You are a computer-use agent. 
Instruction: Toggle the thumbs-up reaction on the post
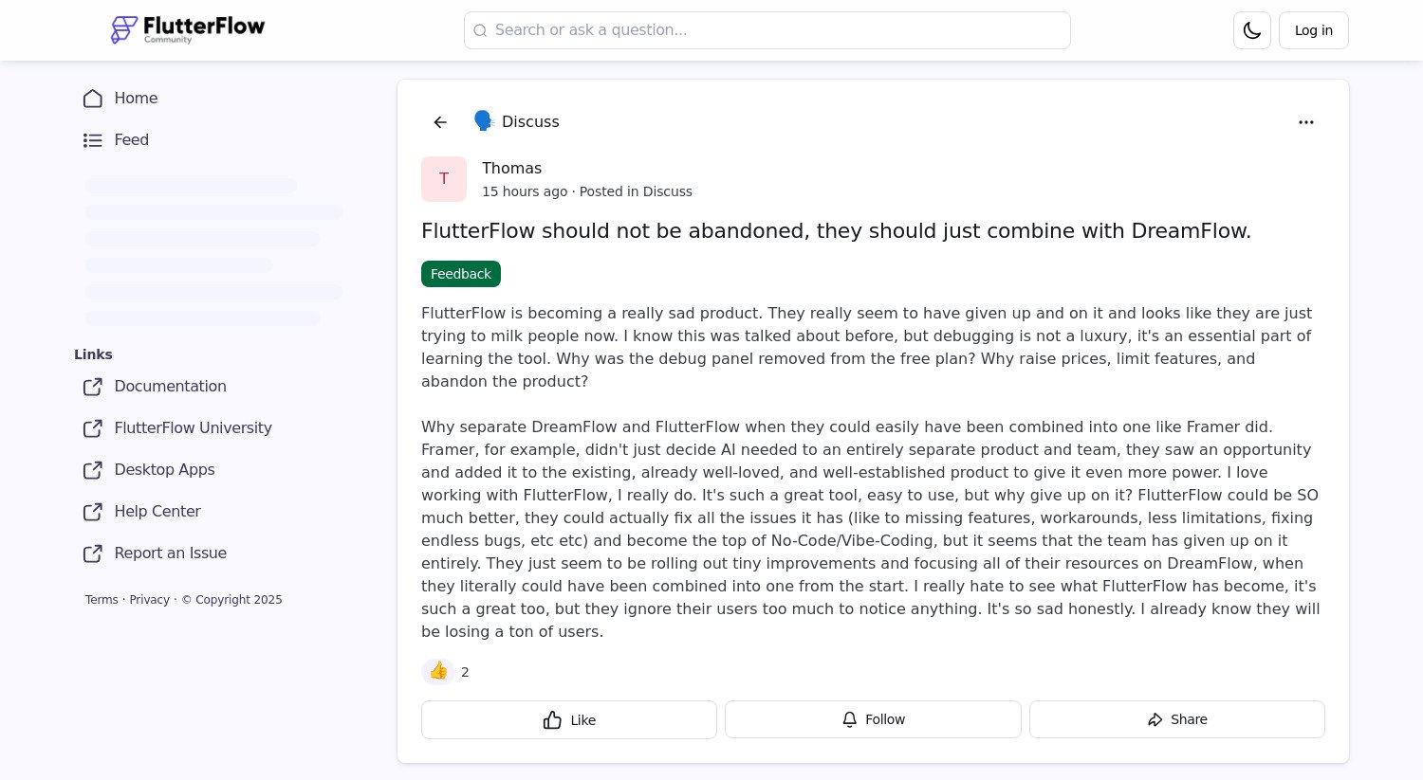tap(438, 671)
